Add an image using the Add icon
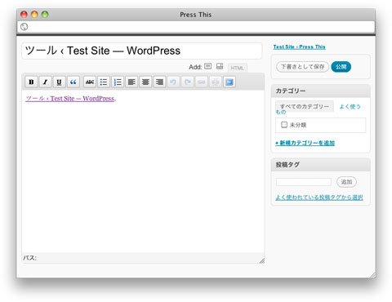 pos(208,66)
